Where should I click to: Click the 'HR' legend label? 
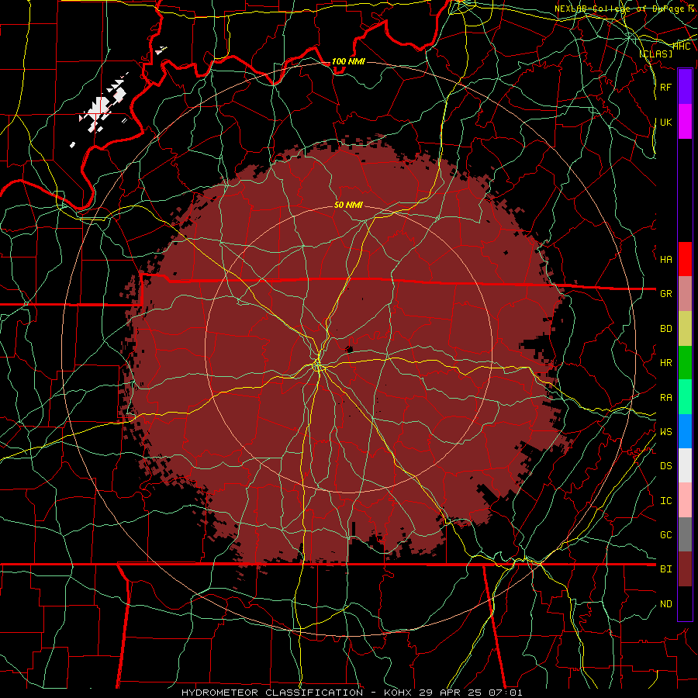[666, 363]
